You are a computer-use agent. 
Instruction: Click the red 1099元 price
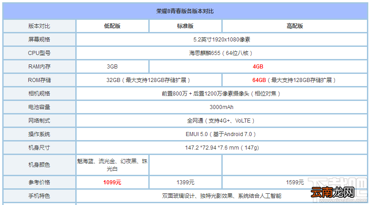pyautogui.click(x=112, y=182)
